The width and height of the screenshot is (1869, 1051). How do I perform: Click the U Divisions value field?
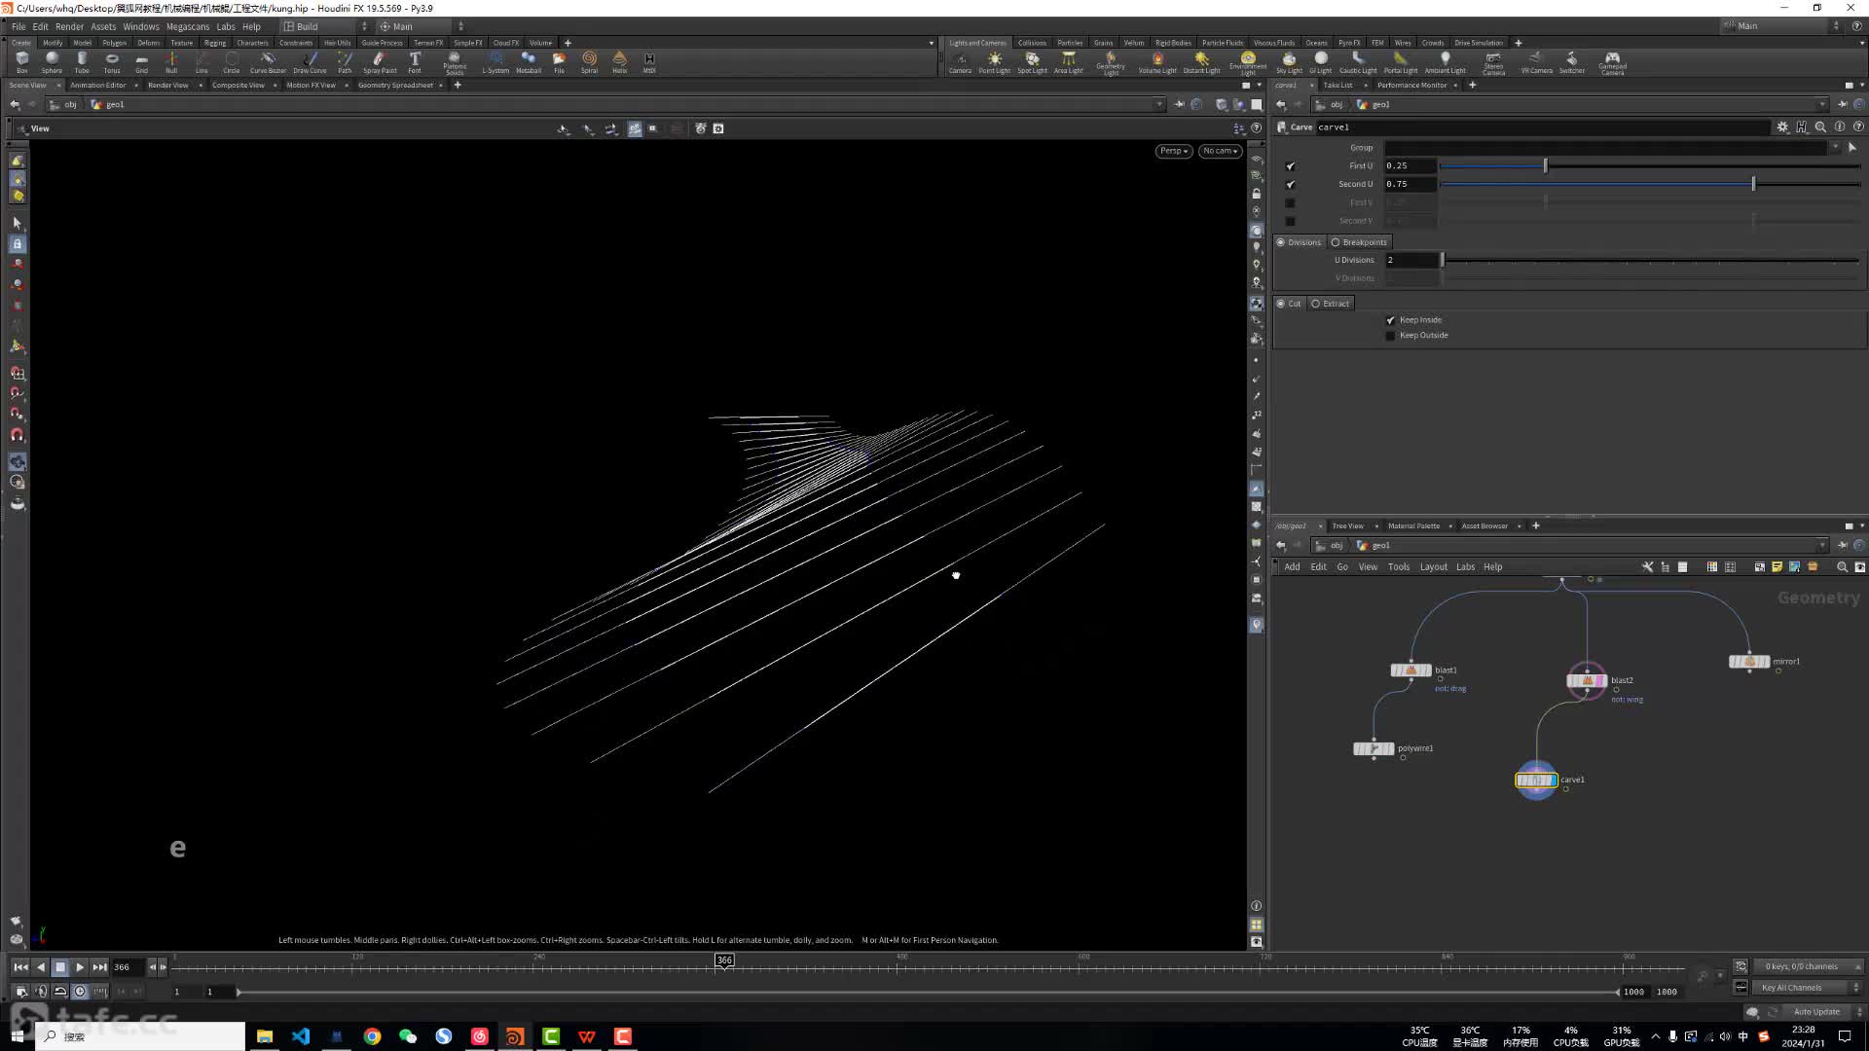(1411, 261)
